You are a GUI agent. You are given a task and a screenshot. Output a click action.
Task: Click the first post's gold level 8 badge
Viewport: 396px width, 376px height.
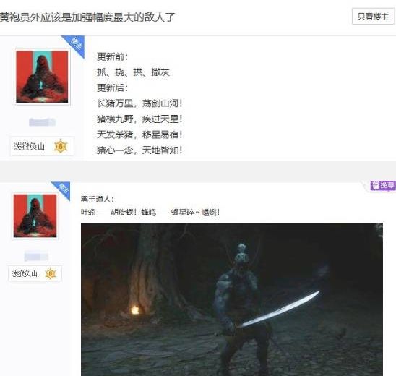pos(61,146)
